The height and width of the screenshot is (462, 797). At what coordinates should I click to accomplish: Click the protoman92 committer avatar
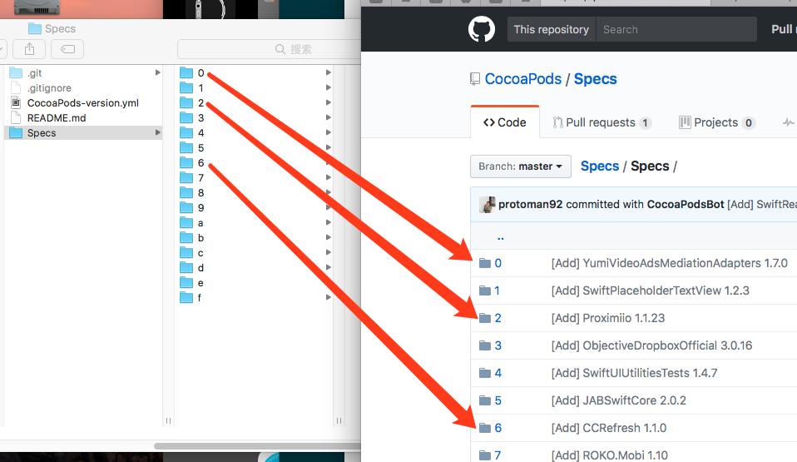coord(488,205)
